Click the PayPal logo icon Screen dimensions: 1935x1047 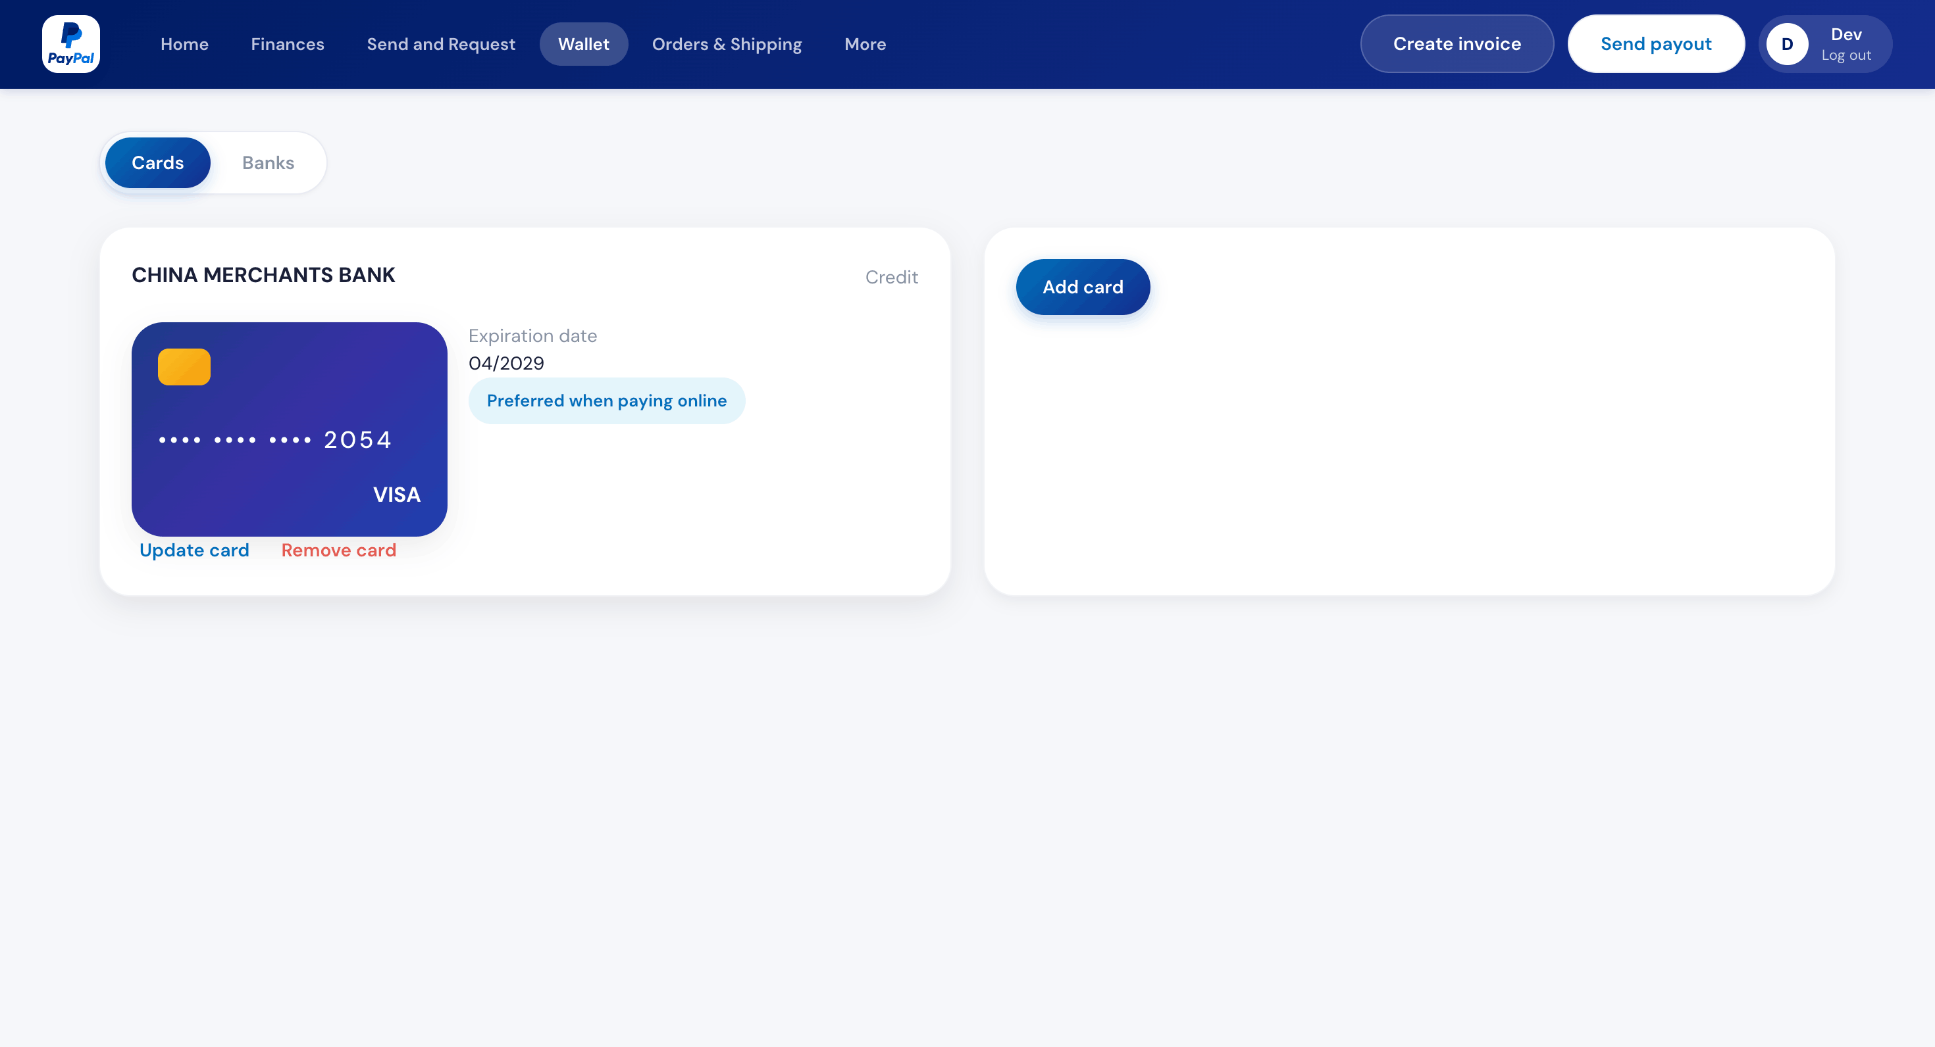70,44
